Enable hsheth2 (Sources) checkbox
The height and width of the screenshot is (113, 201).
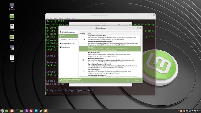point(84,54)
